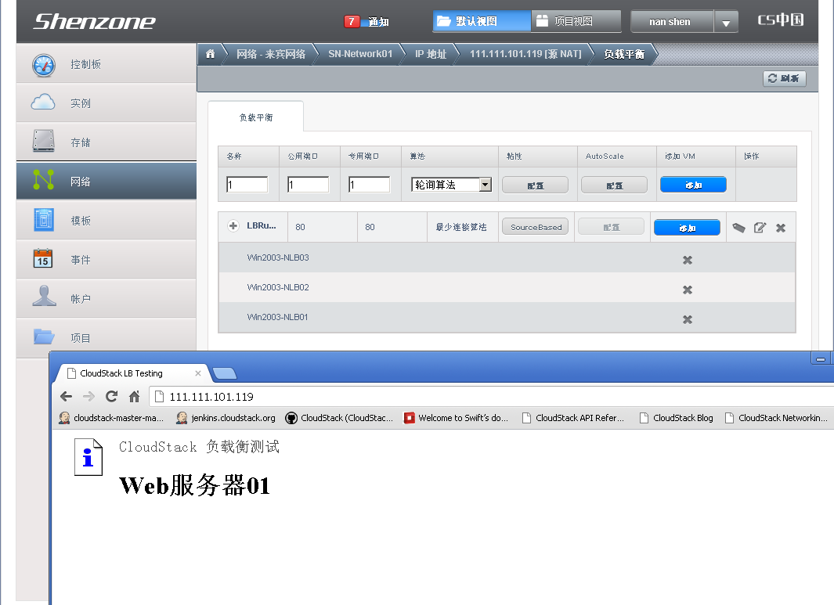
Task: Click the 名称 name input field
Action: (247, 185)
